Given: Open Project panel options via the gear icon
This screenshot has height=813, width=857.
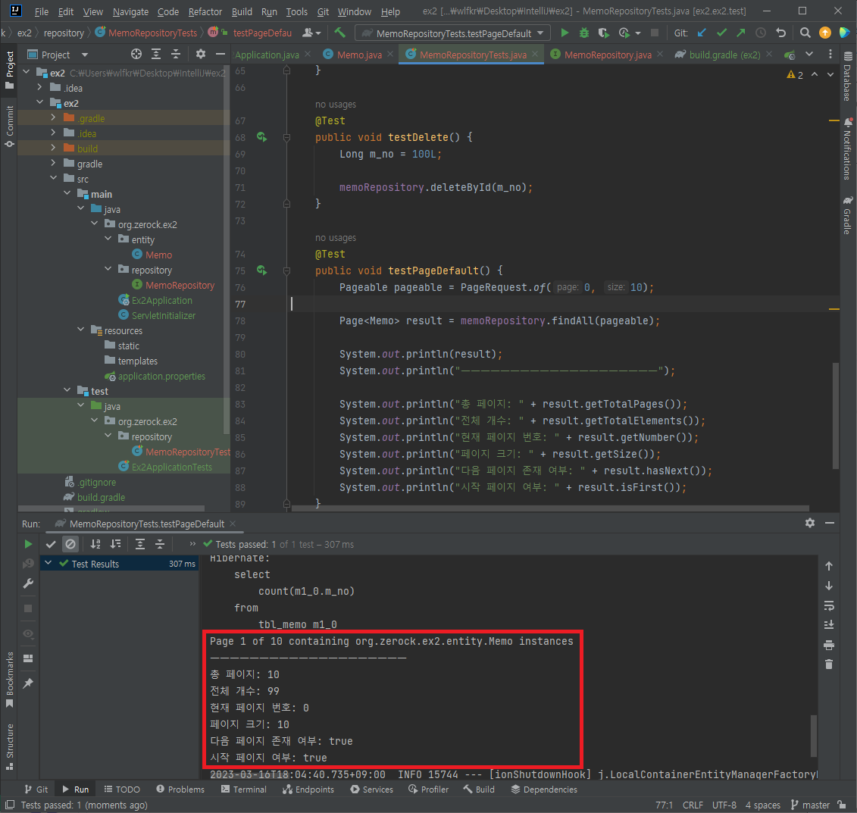Looking at the screenshot, I should click(x=201, y=54).
